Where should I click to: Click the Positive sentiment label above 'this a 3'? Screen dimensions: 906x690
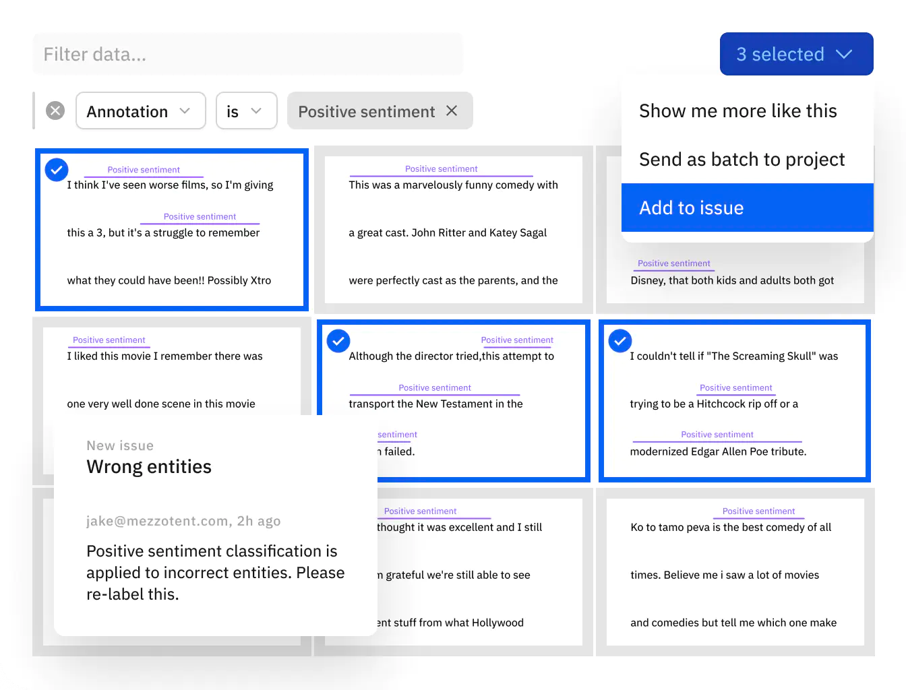point(200,217)
